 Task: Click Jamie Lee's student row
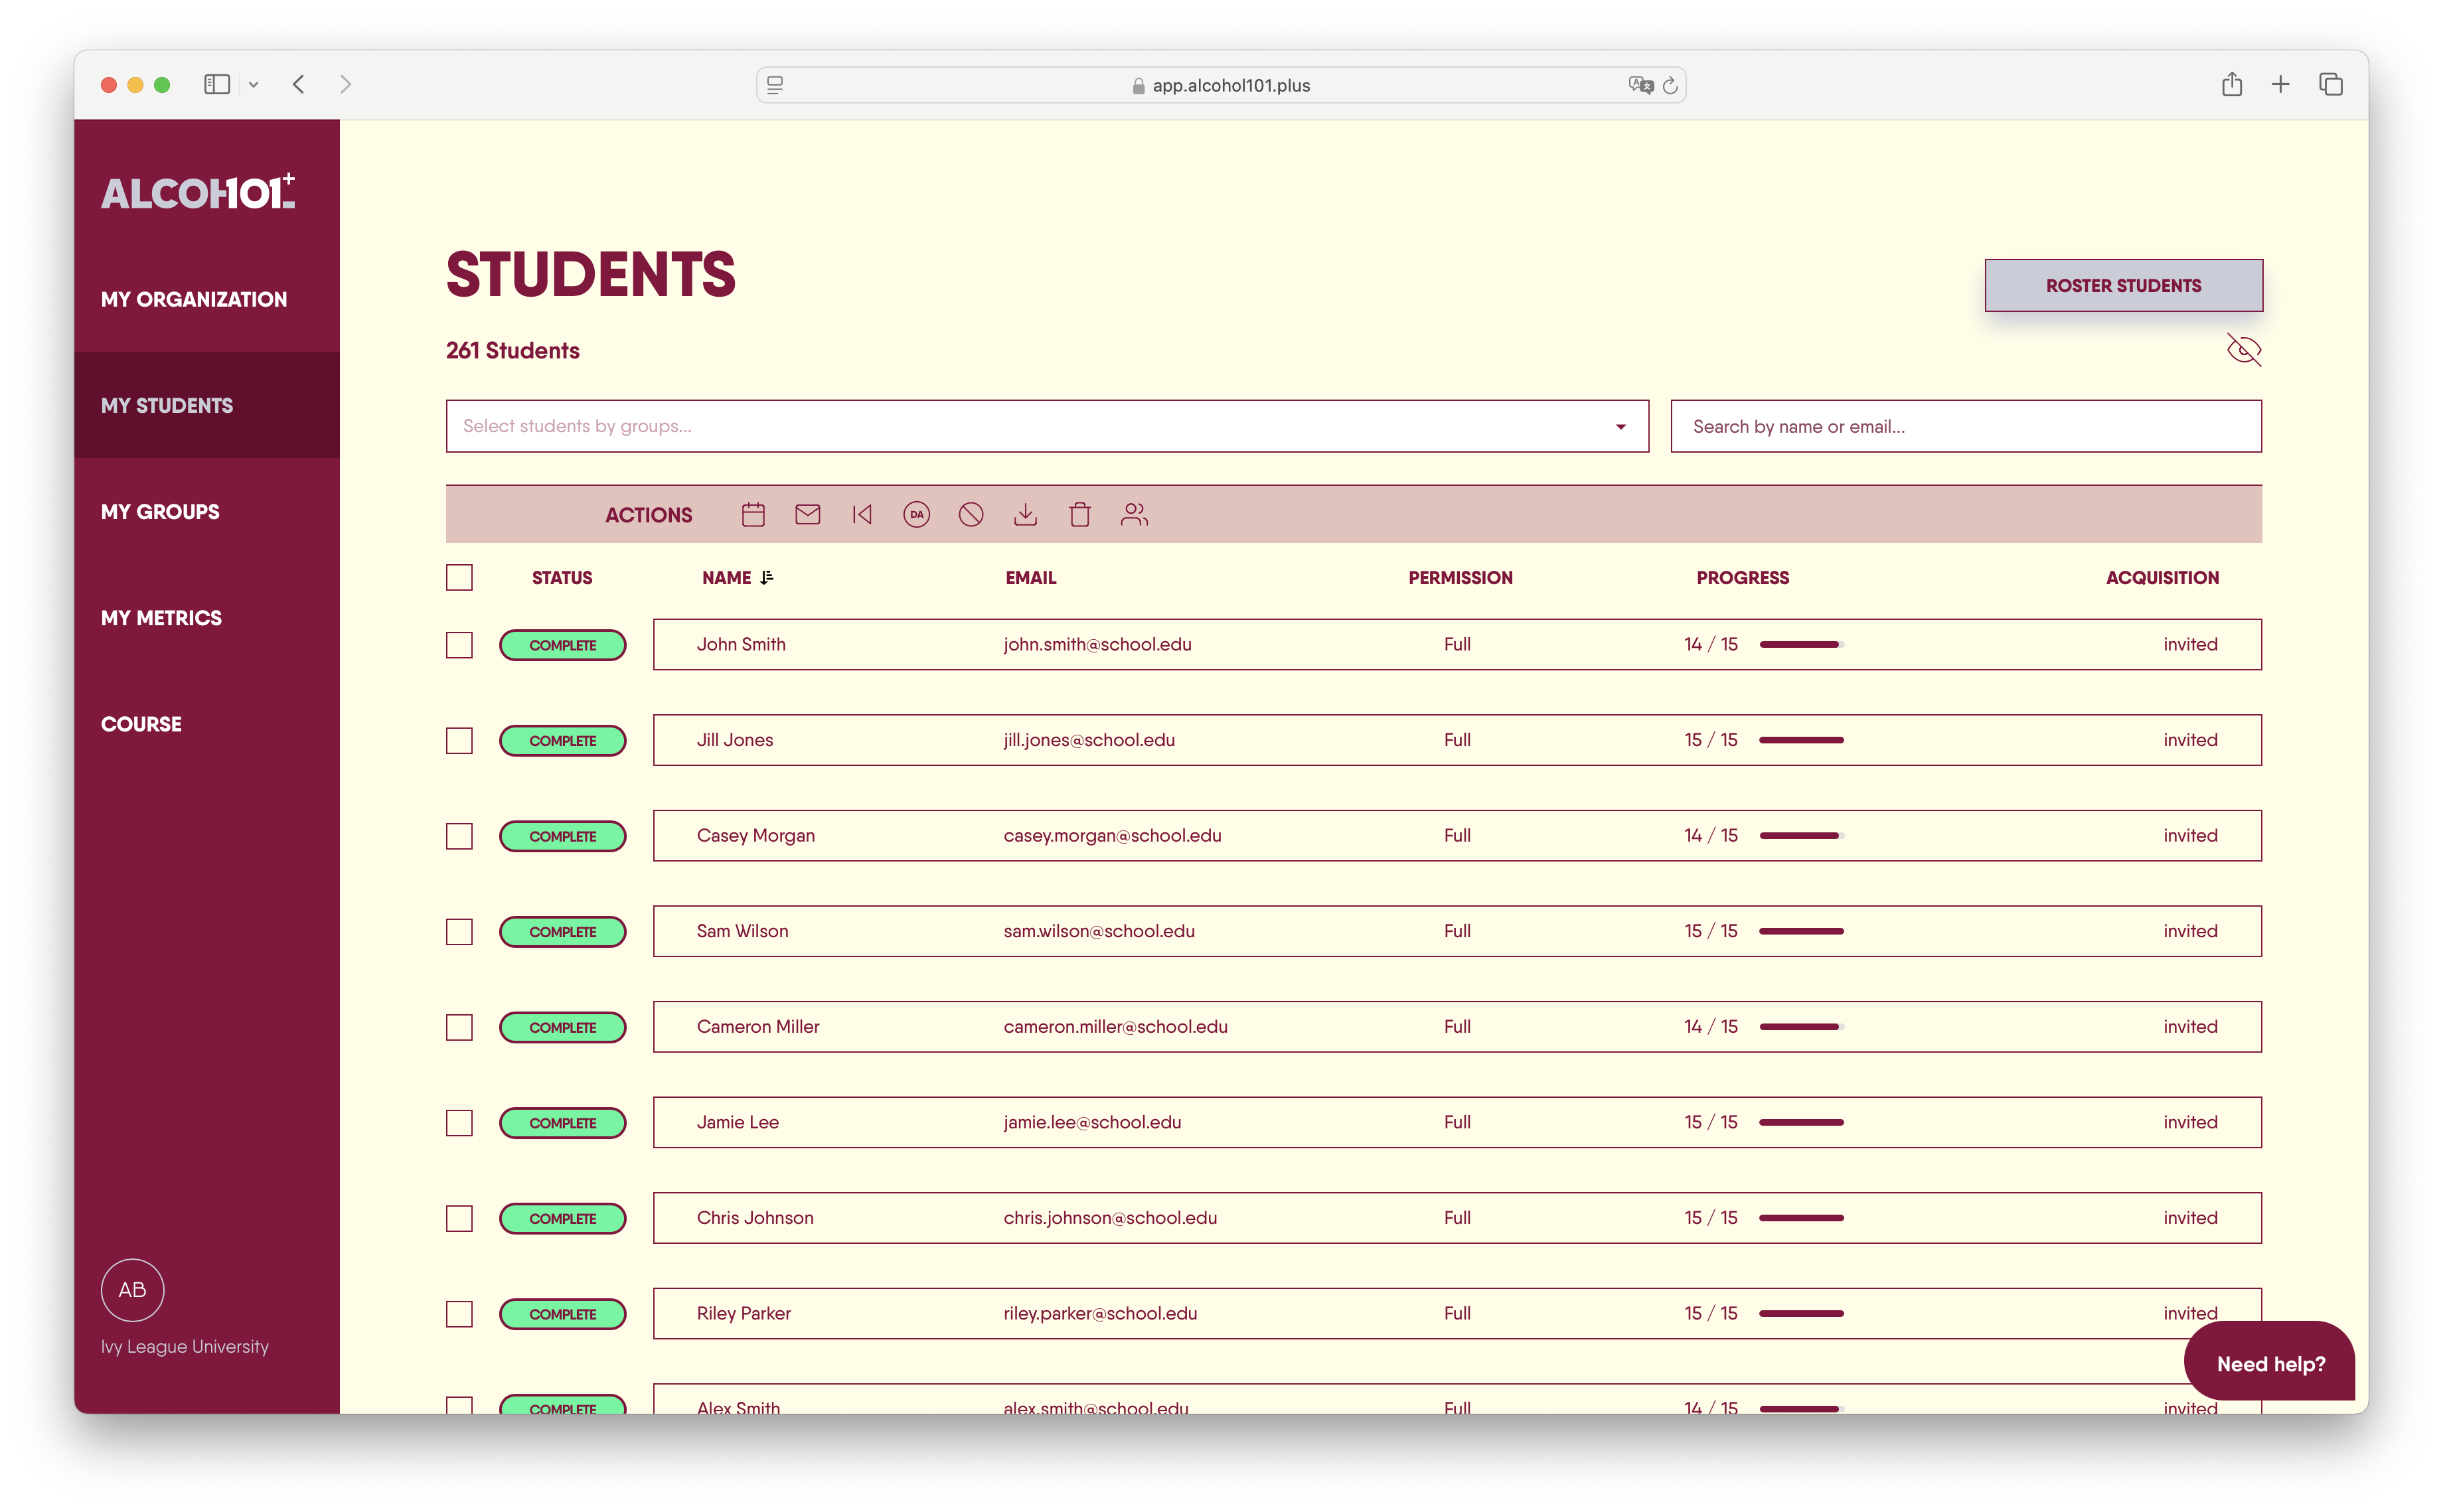(1457, 1122)
